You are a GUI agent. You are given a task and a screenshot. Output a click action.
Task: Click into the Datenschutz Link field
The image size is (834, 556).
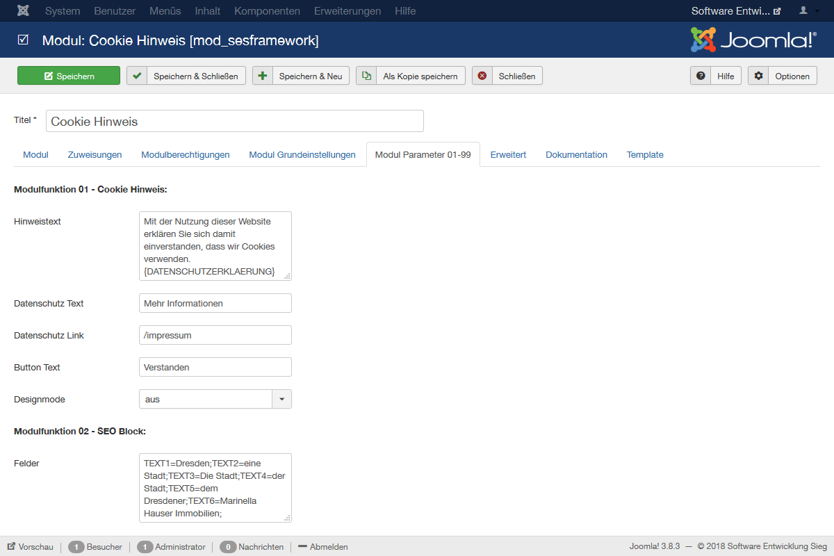pos(215,335)
